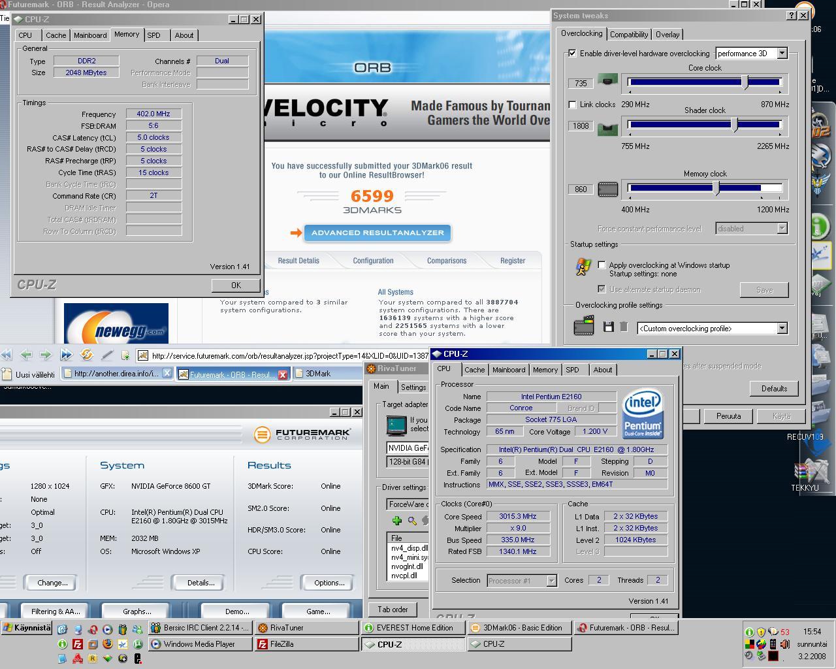
Task: Click Adobe Reader quick launch icon
Action: pyautogui.click(x=78, y=659)
